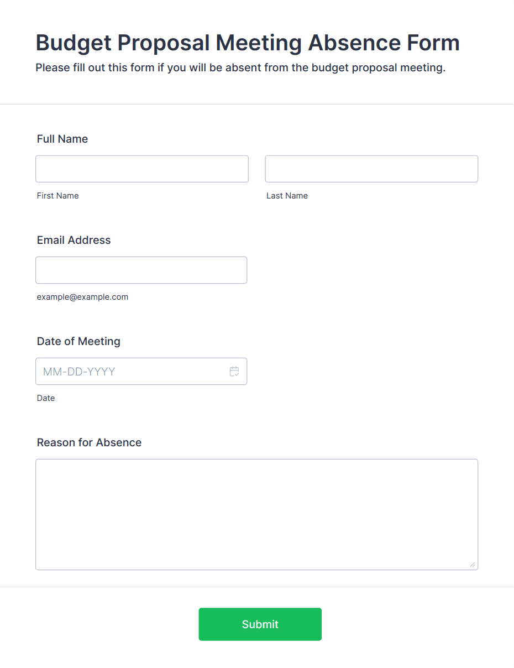Click the Reason for Absence label
Viewport: 514px width, 668px height.
[x=89, y=442]
